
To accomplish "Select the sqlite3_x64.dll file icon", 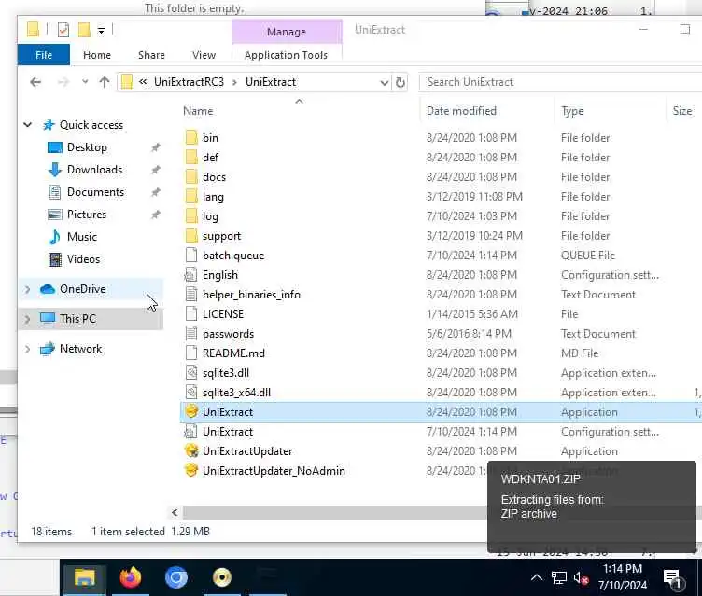I will coord(191,393).
